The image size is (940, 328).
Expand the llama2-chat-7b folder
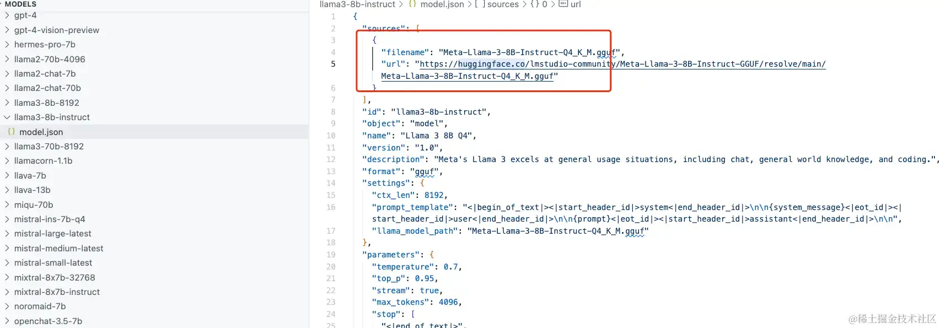[x=7, y=73]
